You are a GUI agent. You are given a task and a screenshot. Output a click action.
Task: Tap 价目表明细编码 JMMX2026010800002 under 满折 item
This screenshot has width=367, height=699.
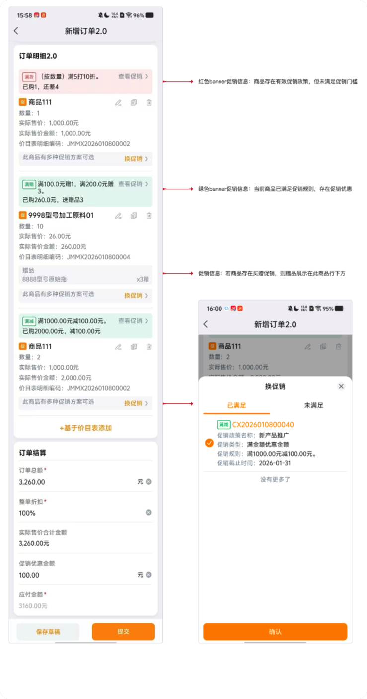coord(74,144)
